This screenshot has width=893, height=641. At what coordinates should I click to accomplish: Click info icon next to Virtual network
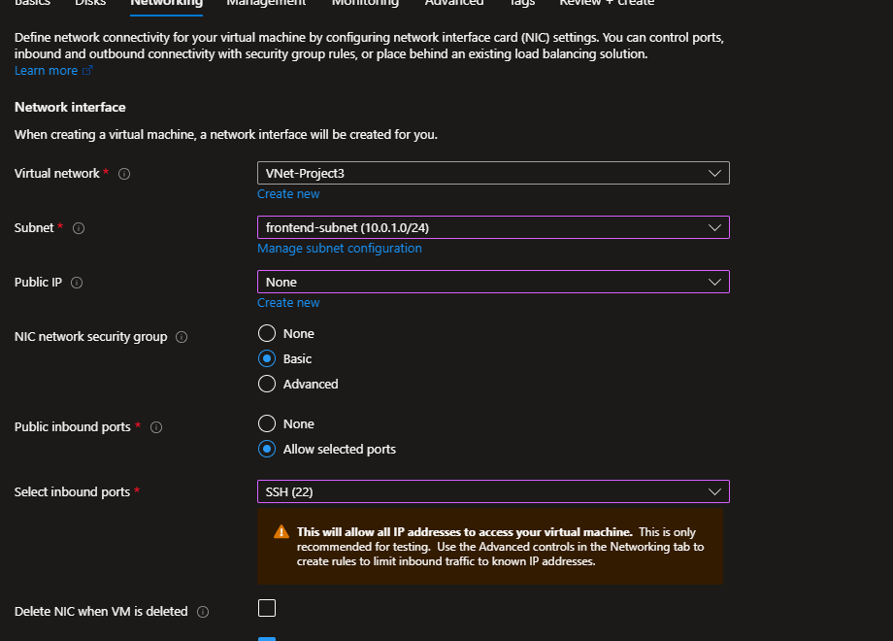click(x=124, y=174)
